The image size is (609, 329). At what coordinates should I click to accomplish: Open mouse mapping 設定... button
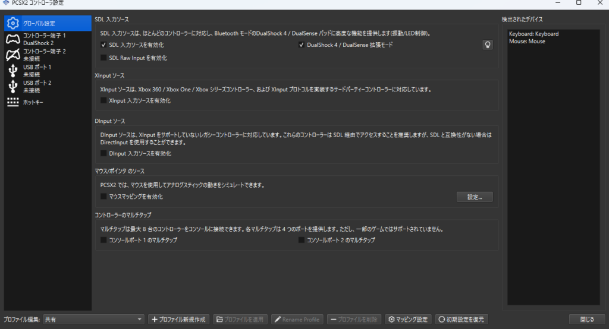tap(475, 197)
